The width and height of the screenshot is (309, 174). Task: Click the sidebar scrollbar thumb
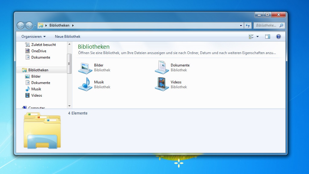click(x=69, y=63)
